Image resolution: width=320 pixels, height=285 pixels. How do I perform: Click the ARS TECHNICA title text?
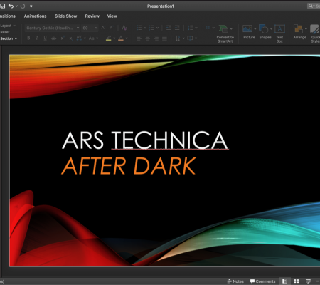pos(145,140)
